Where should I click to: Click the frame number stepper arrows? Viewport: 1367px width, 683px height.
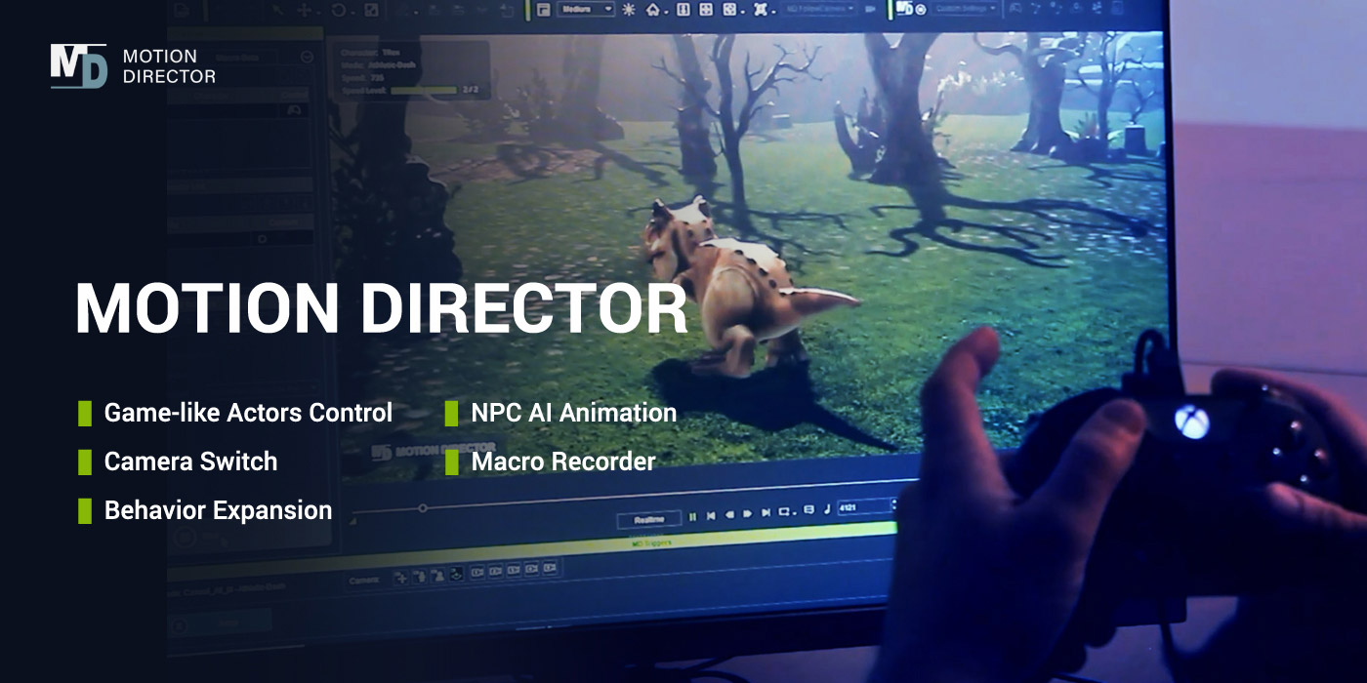click(x=894, y=504)
